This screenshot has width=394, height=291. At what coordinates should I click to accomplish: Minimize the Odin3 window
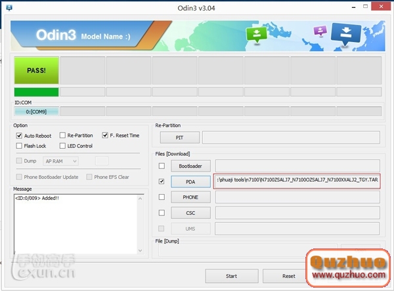(x=353, y=7)
